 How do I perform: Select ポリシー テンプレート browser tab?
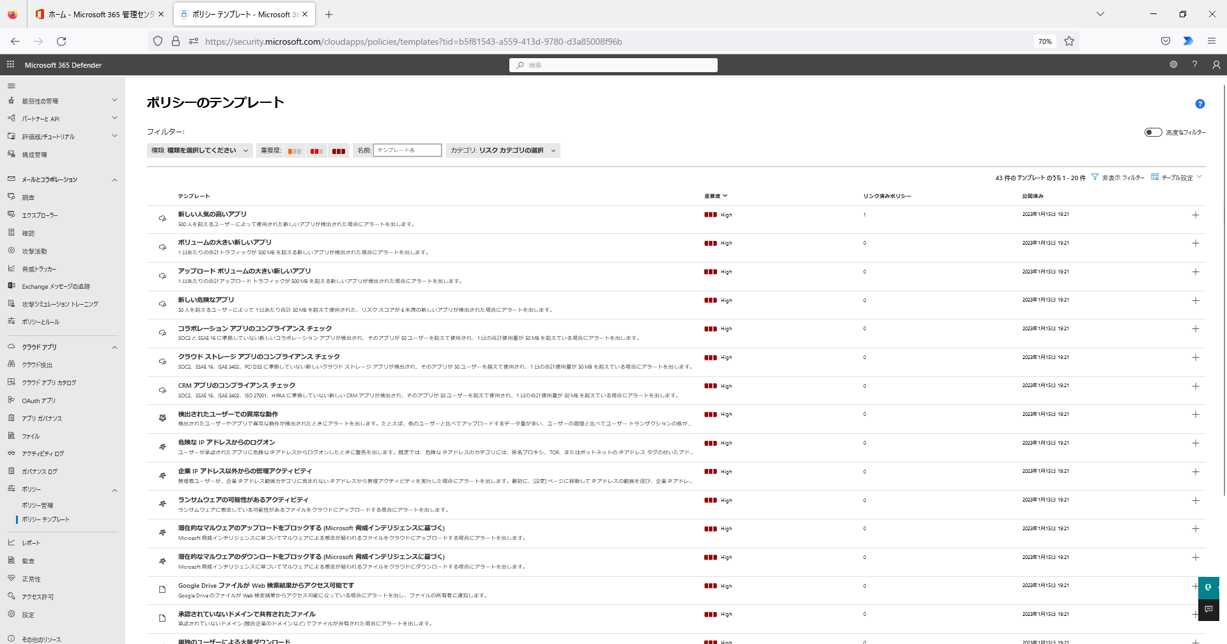pyautogui.click(x=244, y=14)
